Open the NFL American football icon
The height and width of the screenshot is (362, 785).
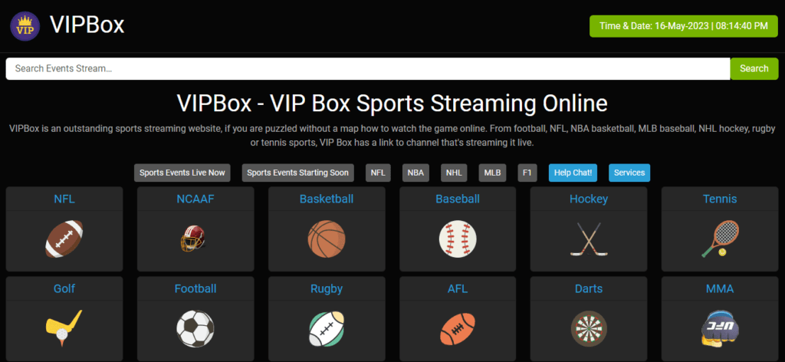pyautogui.click(x=64, y=239)
